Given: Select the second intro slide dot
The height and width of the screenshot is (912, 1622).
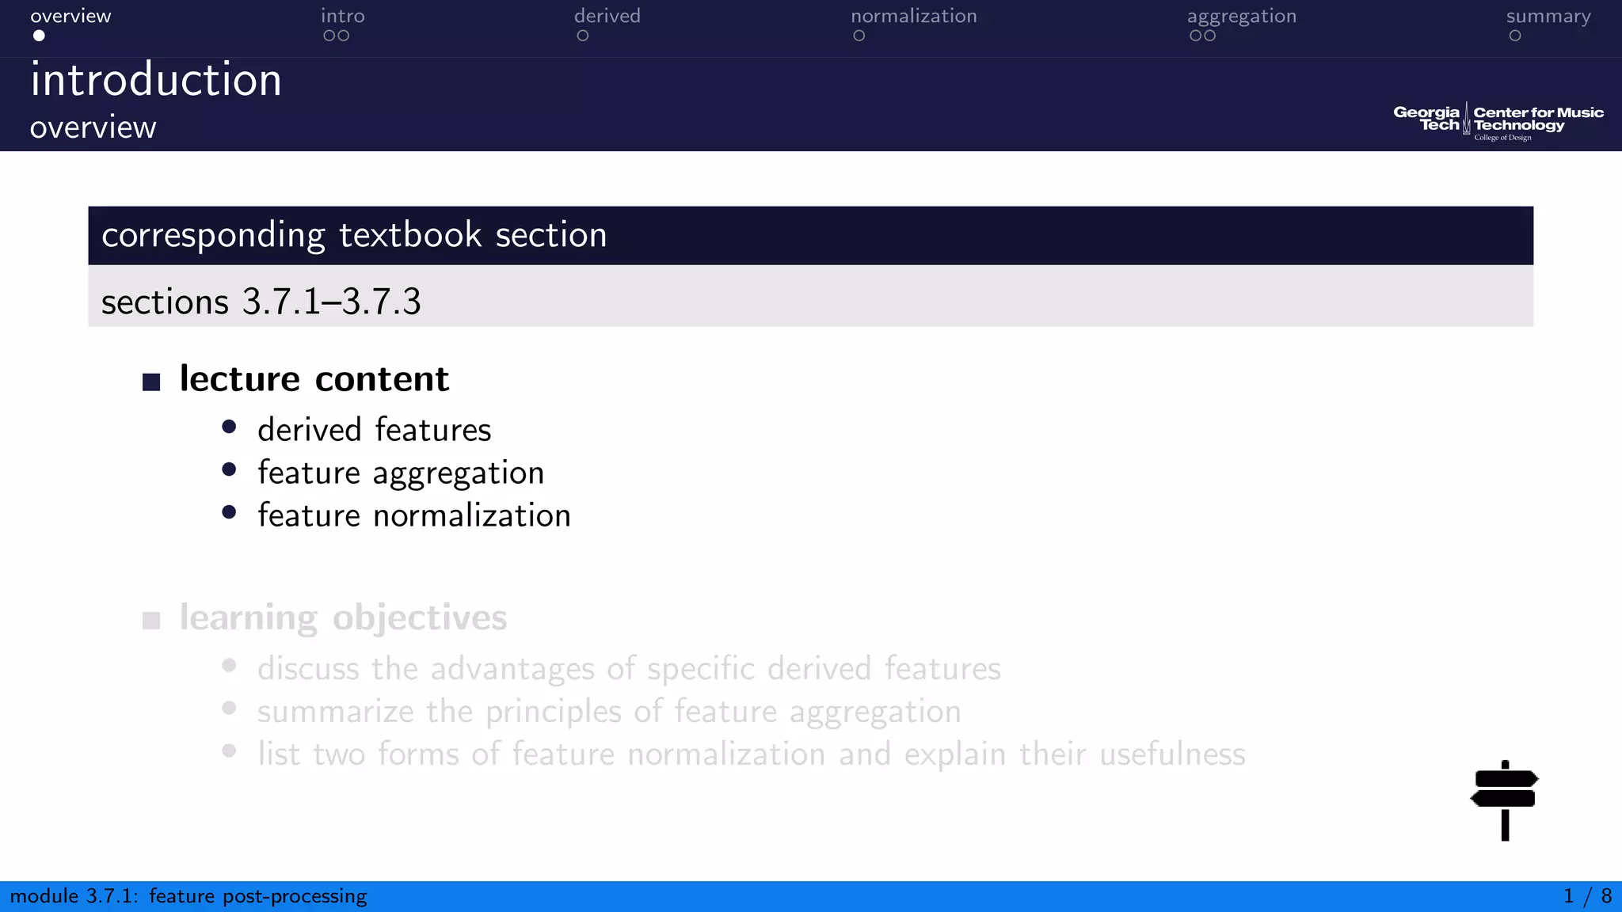Looking at the screenshot, I should 343,36.
